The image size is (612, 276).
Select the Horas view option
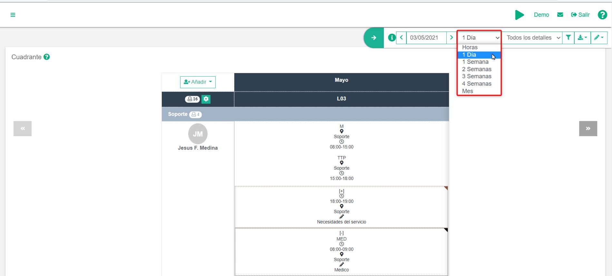tap(470, 47)
